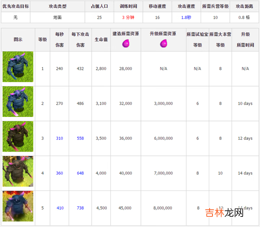
Task: Click the '训练时间' header
Action: (128, 6)
